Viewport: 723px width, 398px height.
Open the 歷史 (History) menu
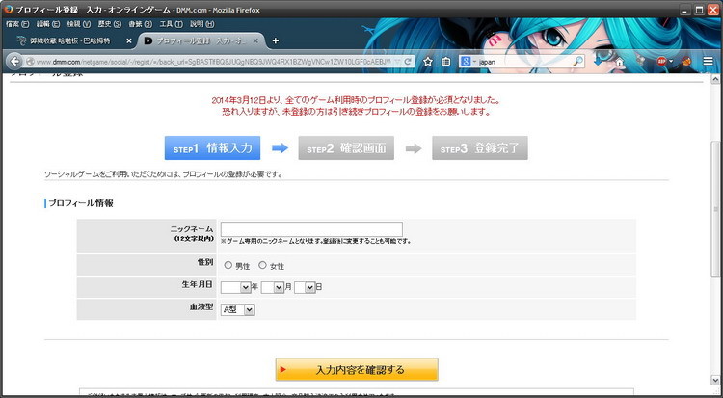click(x=110, y=24)
